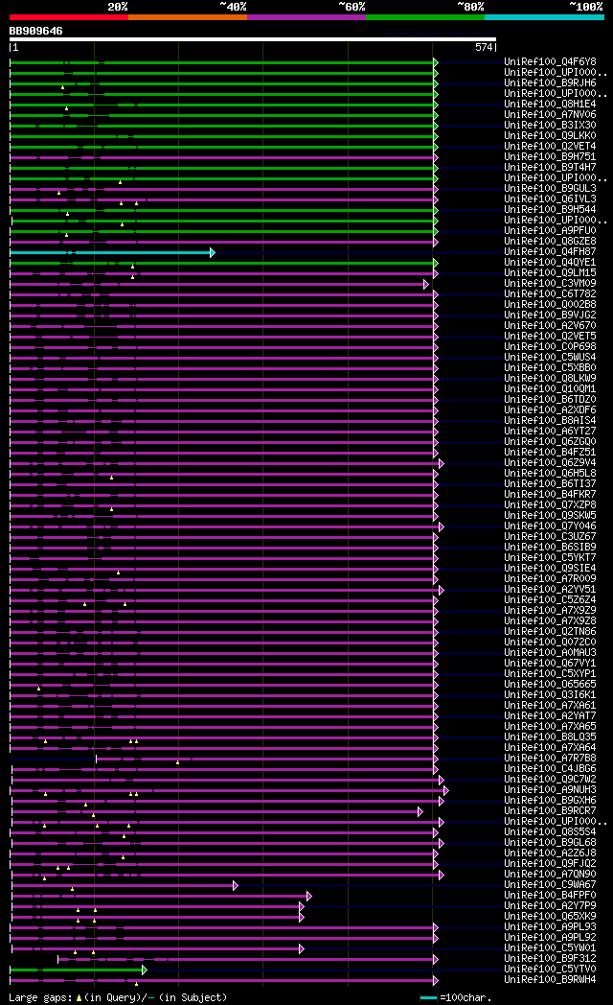This screenshot has width=613, height=1005.
Task: Click the arrowhead ending C9WA67 alignment bar
Action: click(x=236, y=886)
